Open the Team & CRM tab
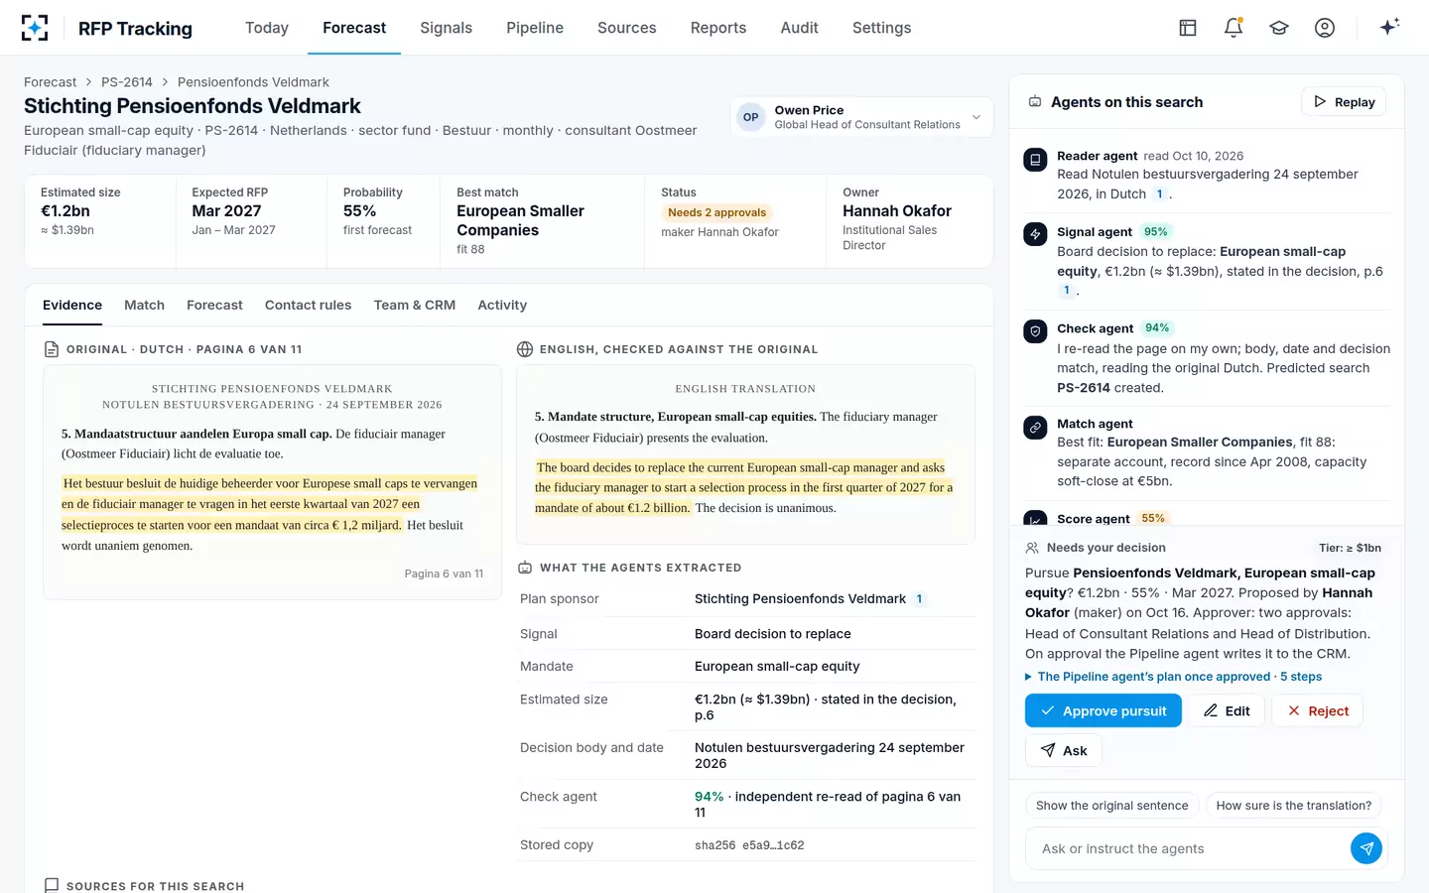 coord(415,306)
